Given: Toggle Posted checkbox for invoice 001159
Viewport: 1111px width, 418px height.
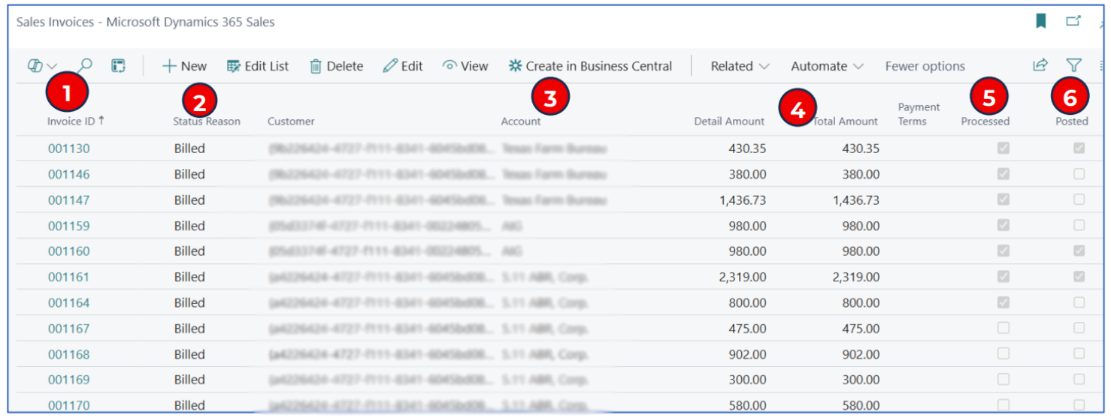Looking at the screenshot, I should tap(1079, 225).
